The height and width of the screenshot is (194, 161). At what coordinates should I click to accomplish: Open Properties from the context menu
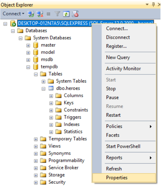coord(124,178)
